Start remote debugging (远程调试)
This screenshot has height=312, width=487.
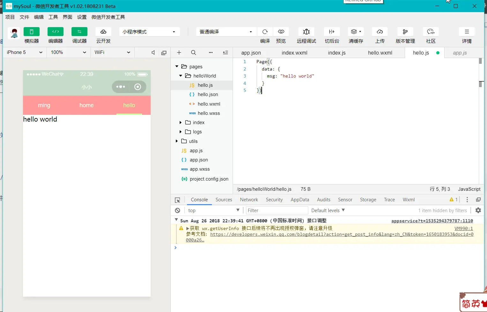click(x=306, y=32)
